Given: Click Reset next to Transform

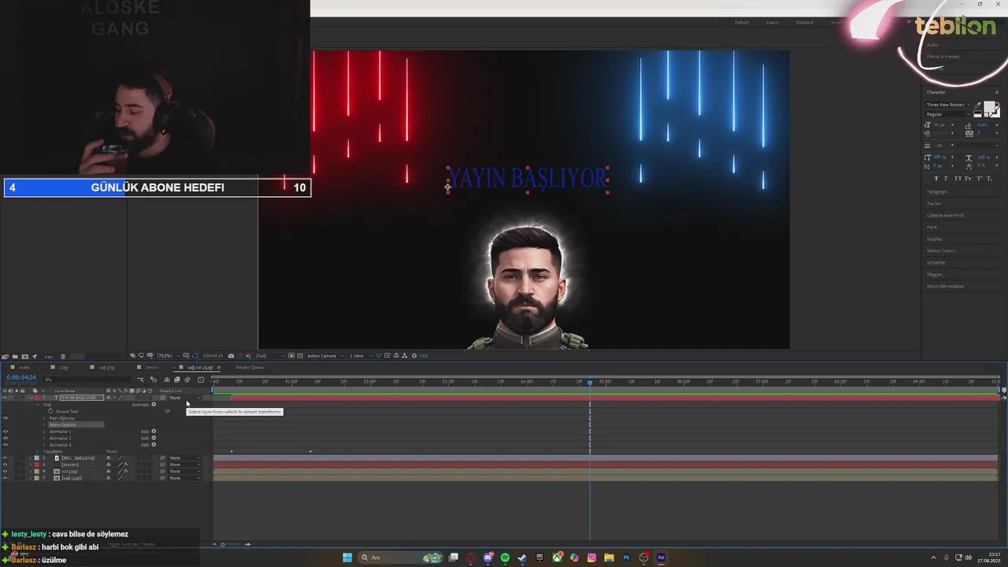Looking at the screenshot, I should point(112,452).
